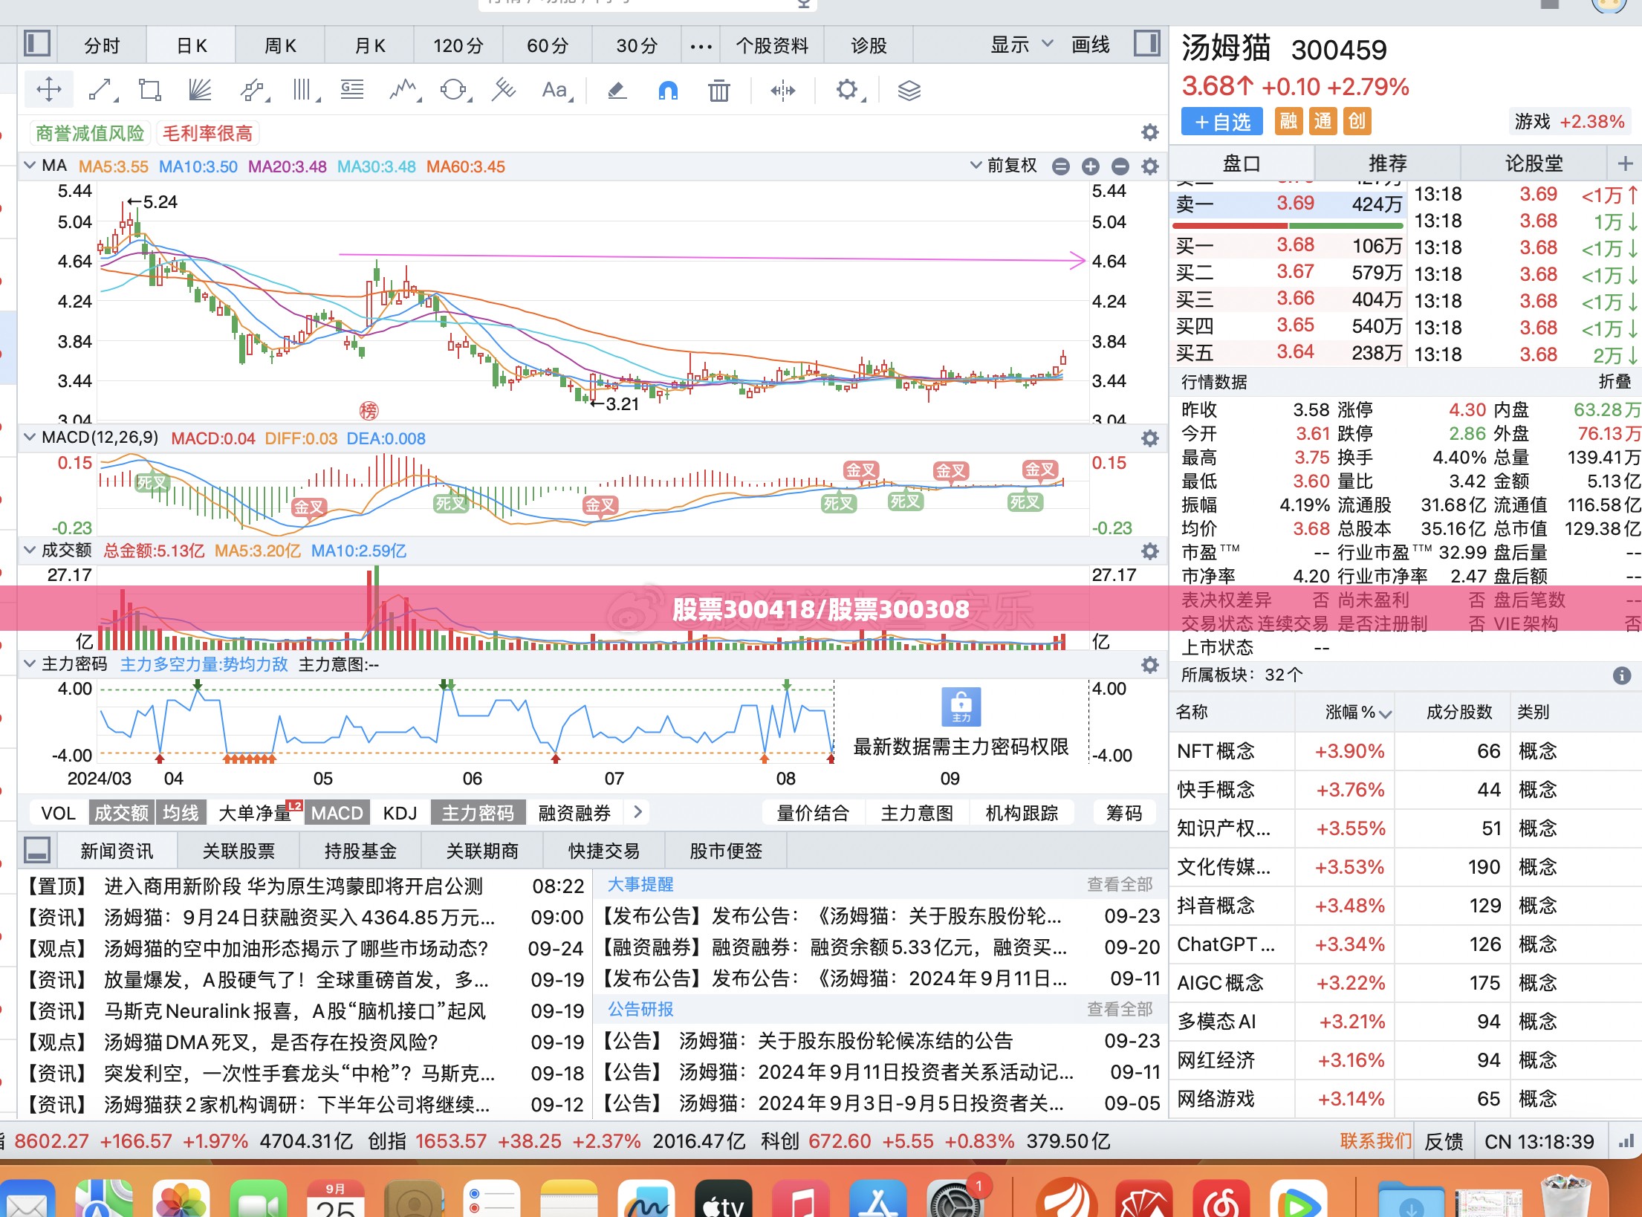
Task: Click the horizontal compress chart icon
Action: pyautogui.click(x=783, y=90)
